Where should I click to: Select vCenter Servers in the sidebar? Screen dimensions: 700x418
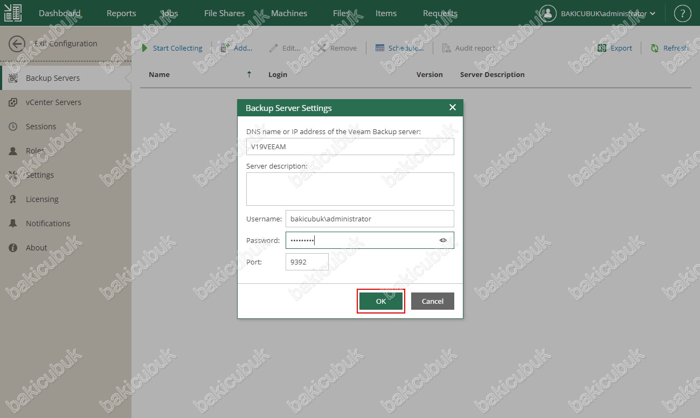click(53, 102)
